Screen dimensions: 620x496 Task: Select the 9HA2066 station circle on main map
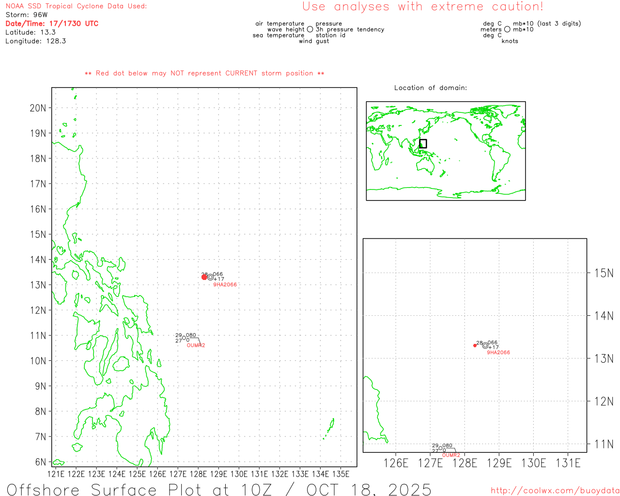pyautogui.click(x=210, y=277)
